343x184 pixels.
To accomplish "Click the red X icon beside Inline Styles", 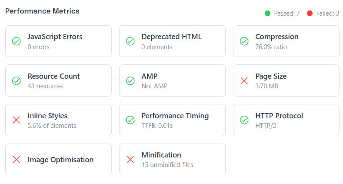I will [x=17, y=120].
